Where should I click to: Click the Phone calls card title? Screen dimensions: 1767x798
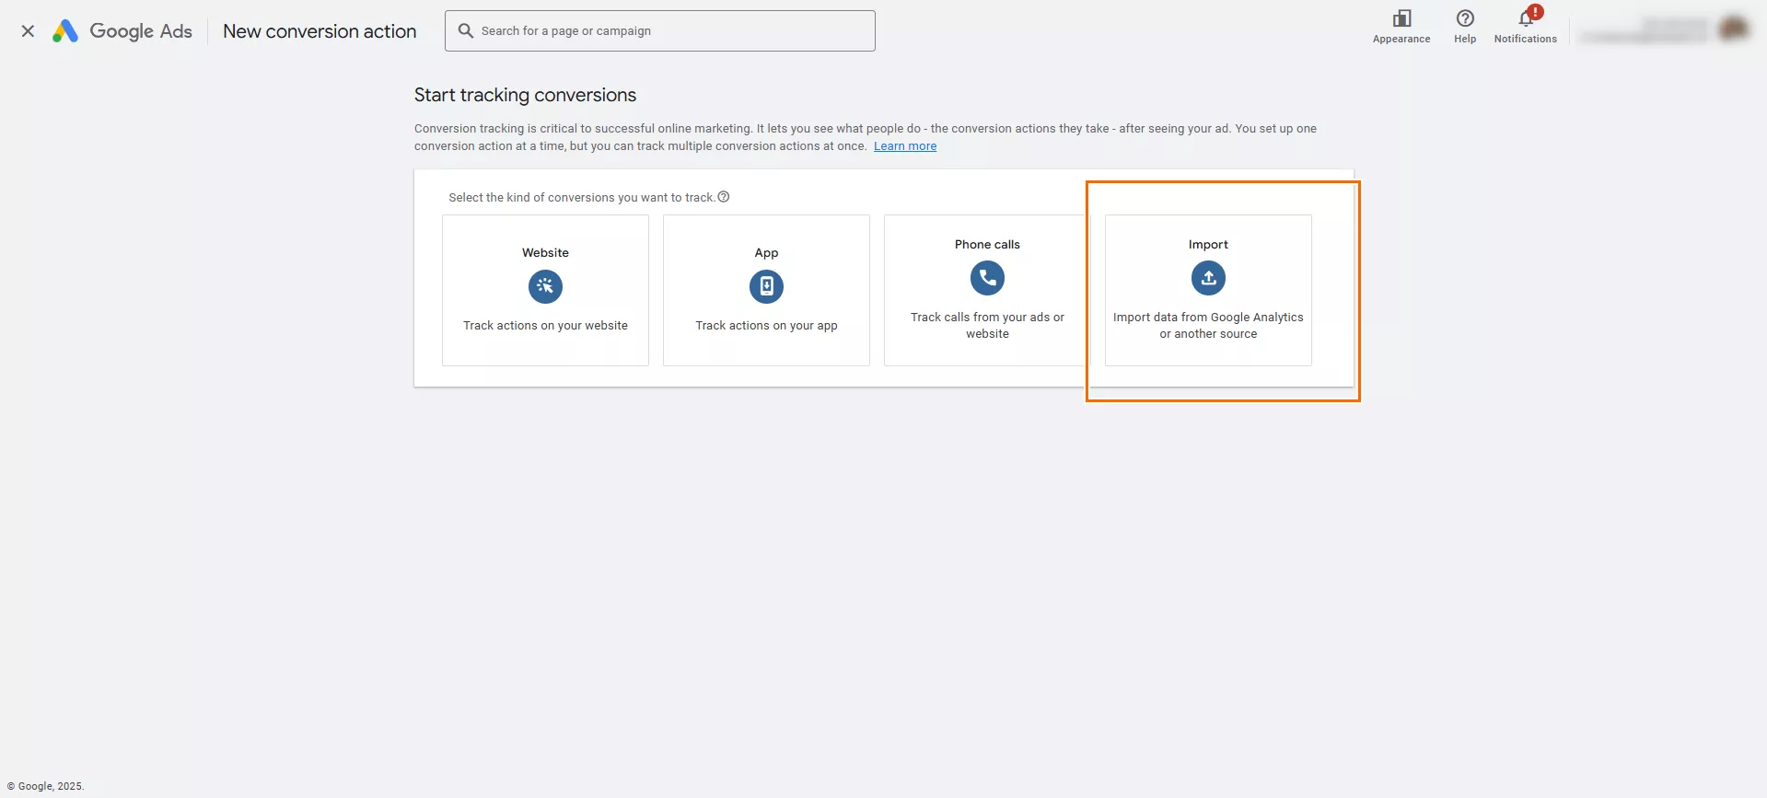(987, 245)
